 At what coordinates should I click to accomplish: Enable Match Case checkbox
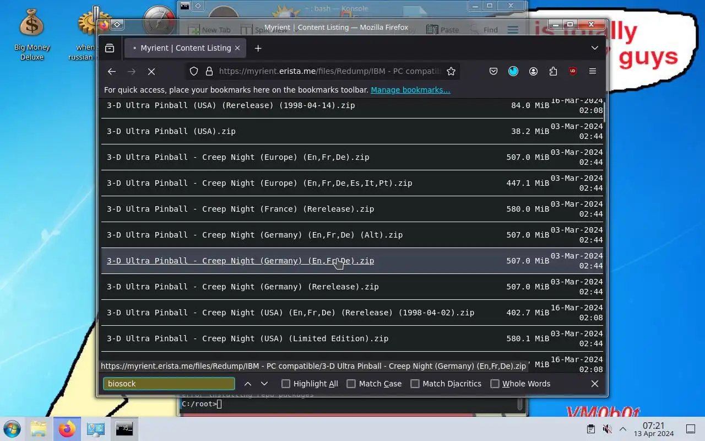351,384
